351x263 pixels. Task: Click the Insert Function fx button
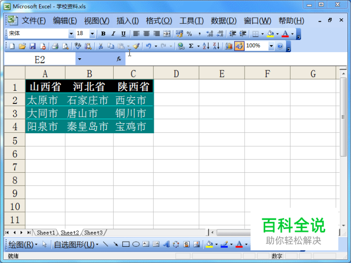click(x=119, y=59)
